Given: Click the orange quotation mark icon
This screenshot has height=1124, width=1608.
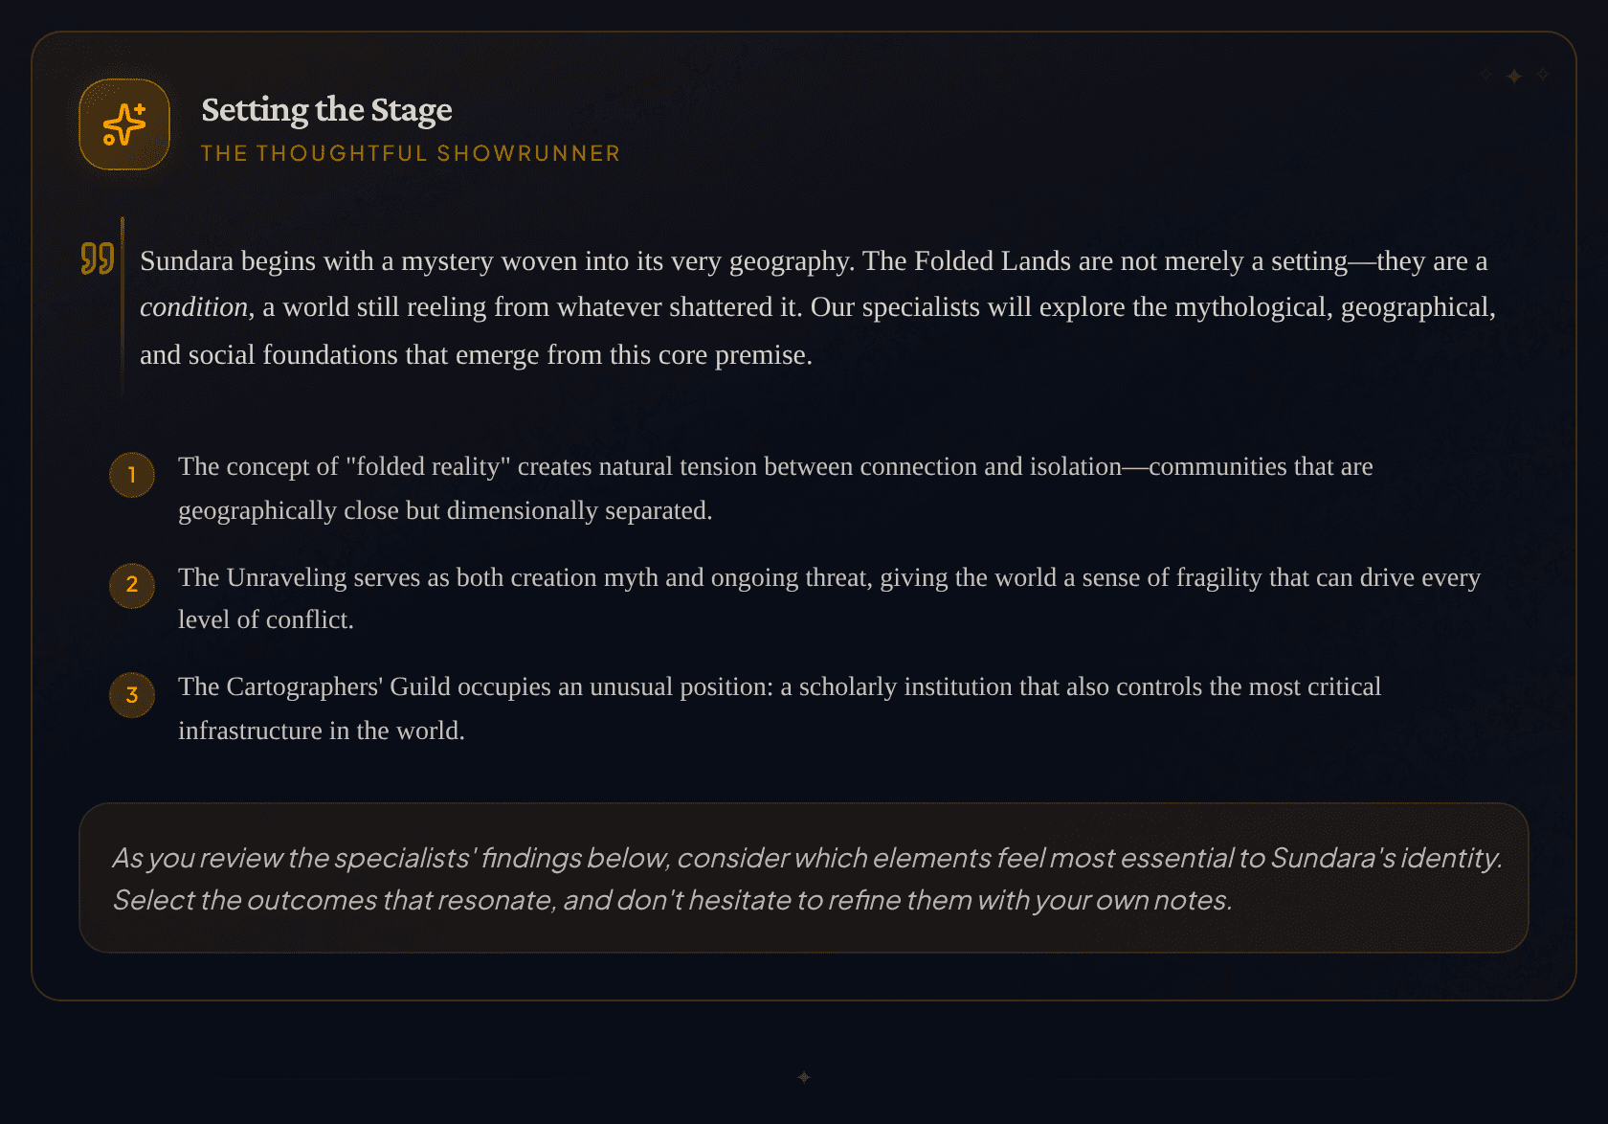Looking at the screenshot, I should click(x=98, y=259).
